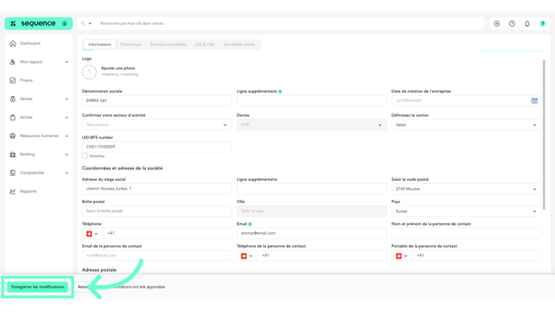
Task: Open the notifications bell
Action: 528,23
